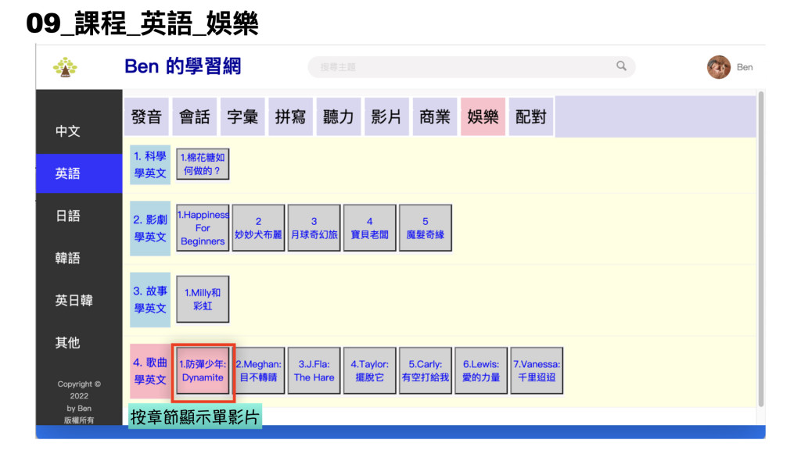Switch to the 會話 tab
The width and height of the screenshot is (801, 450).
pyautogui.click(x=195, y=117)
